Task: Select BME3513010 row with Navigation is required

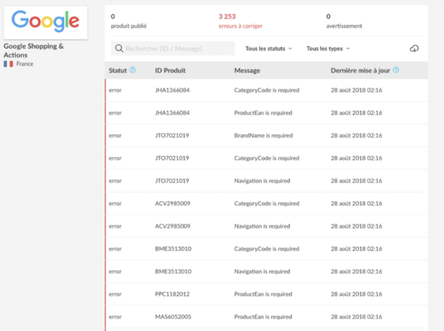Action: [266, 271]
